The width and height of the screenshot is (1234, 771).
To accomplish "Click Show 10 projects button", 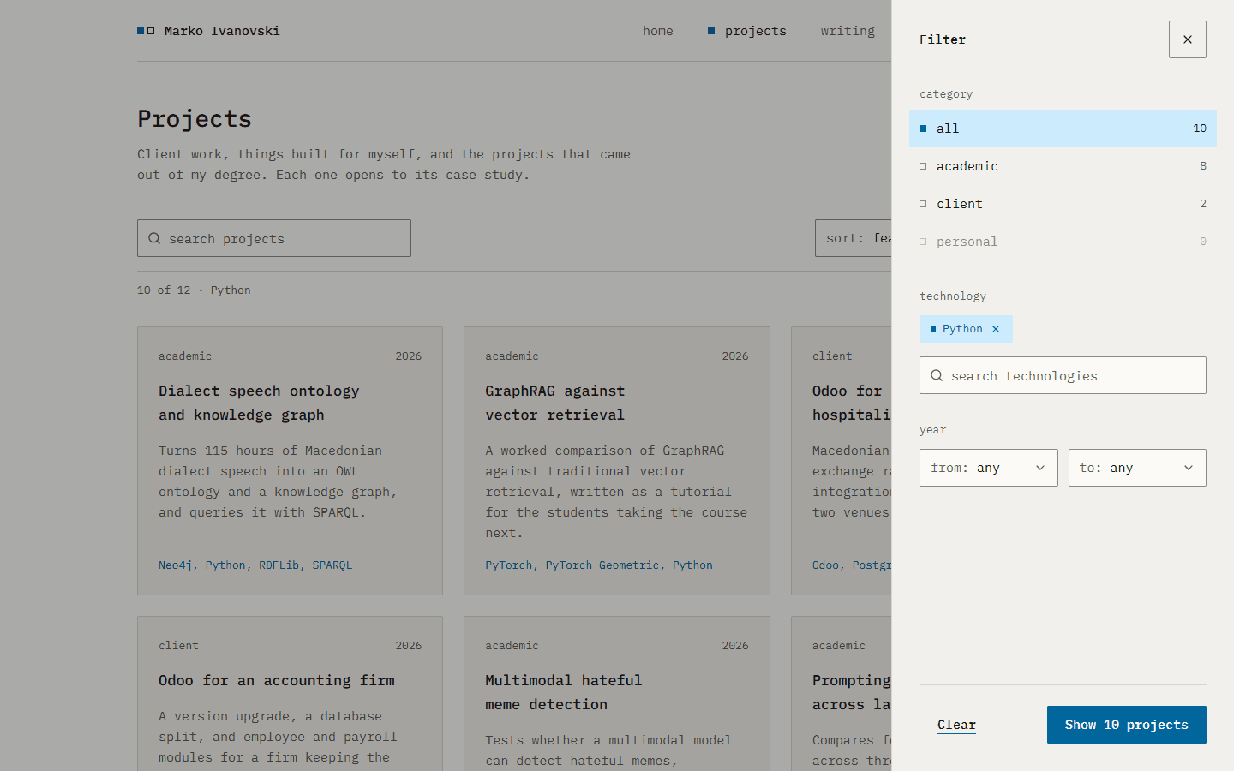I will pos(1127,725).
